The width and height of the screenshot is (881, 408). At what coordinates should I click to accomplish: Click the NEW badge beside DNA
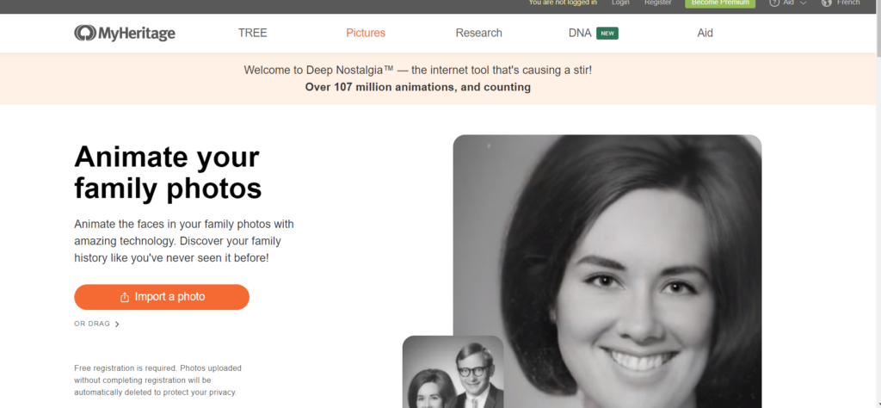(607, 34)
